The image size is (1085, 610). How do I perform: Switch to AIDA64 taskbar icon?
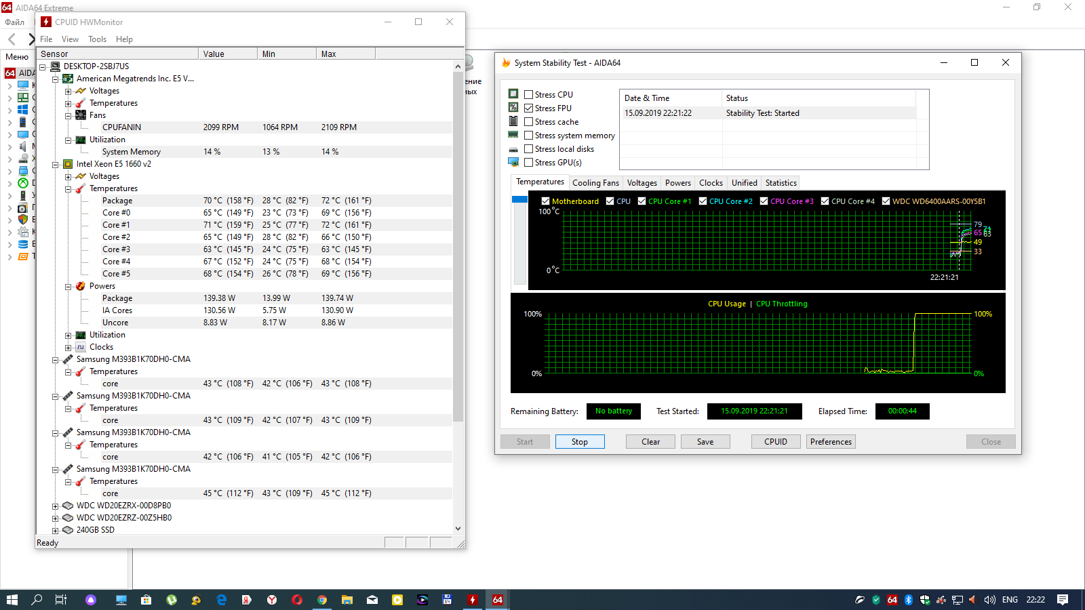click(x=498, y=600)
